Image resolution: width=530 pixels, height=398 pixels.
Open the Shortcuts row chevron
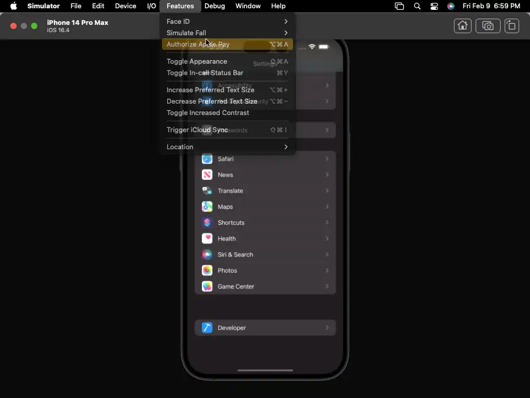(x=327, y=222)
